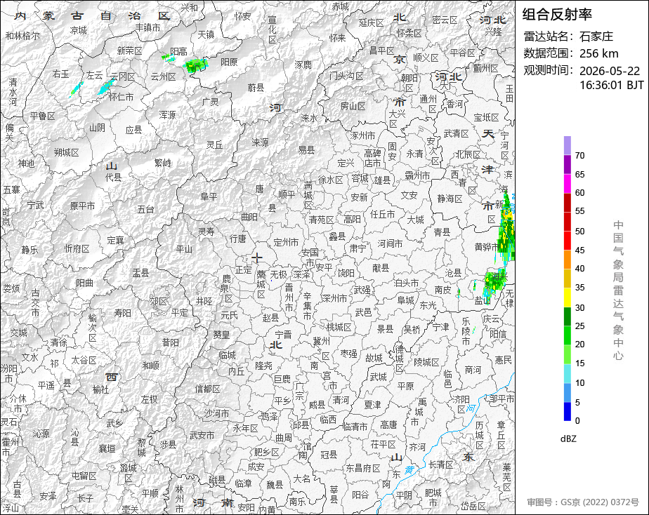Click the 屯留区 map label

point(84,476)
